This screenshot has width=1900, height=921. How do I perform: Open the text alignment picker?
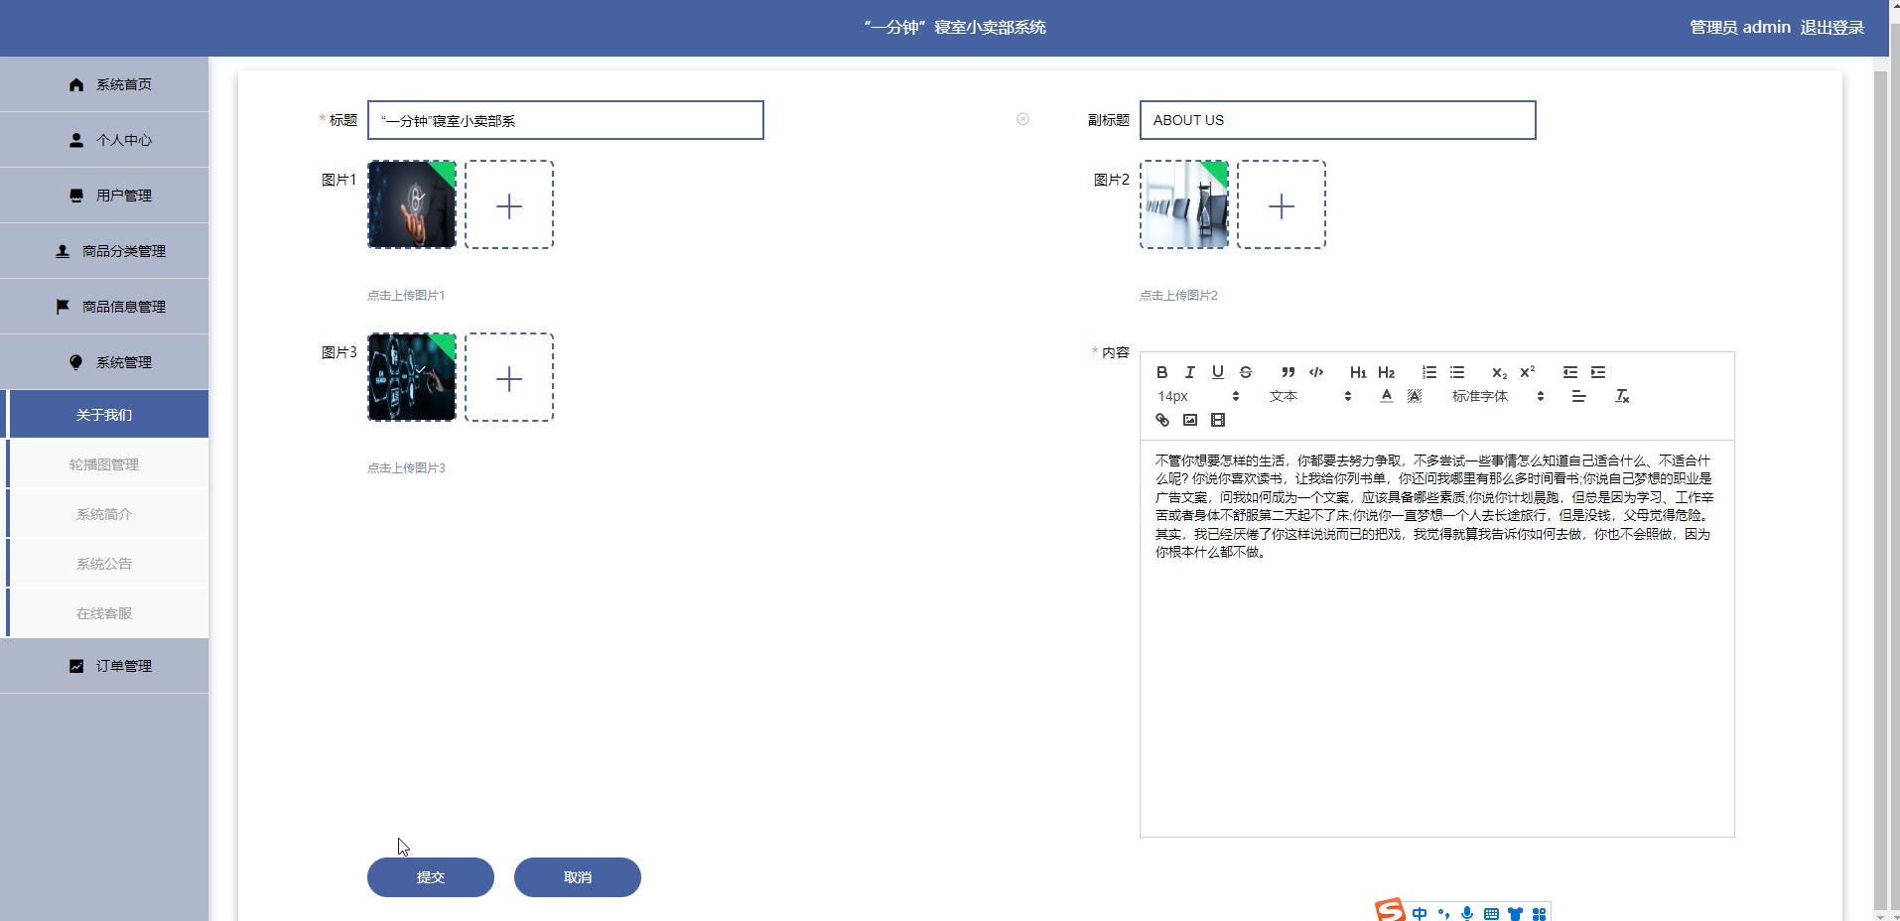[x=1579, y=396]
